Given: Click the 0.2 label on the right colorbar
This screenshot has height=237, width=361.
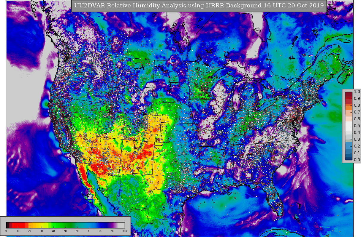Looking at the screenshot, I should pos(357,146).
